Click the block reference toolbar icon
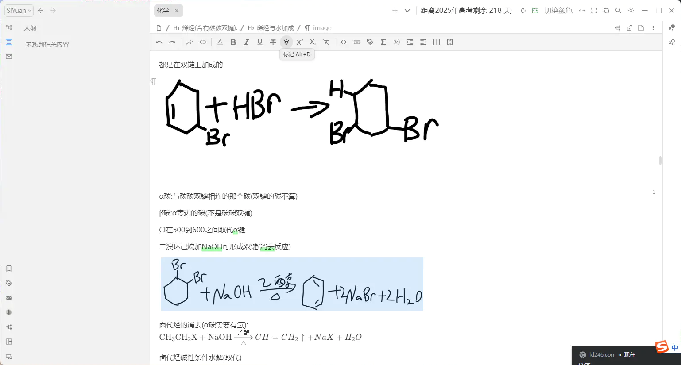 pos(190,42)
